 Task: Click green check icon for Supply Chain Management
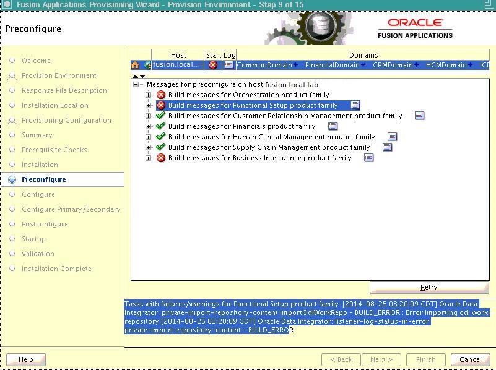click(161, 147)
